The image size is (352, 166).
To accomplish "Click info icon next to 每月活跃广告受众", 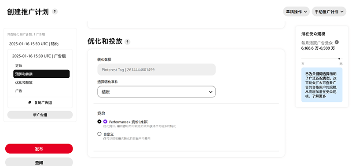I will coord(337,42).
